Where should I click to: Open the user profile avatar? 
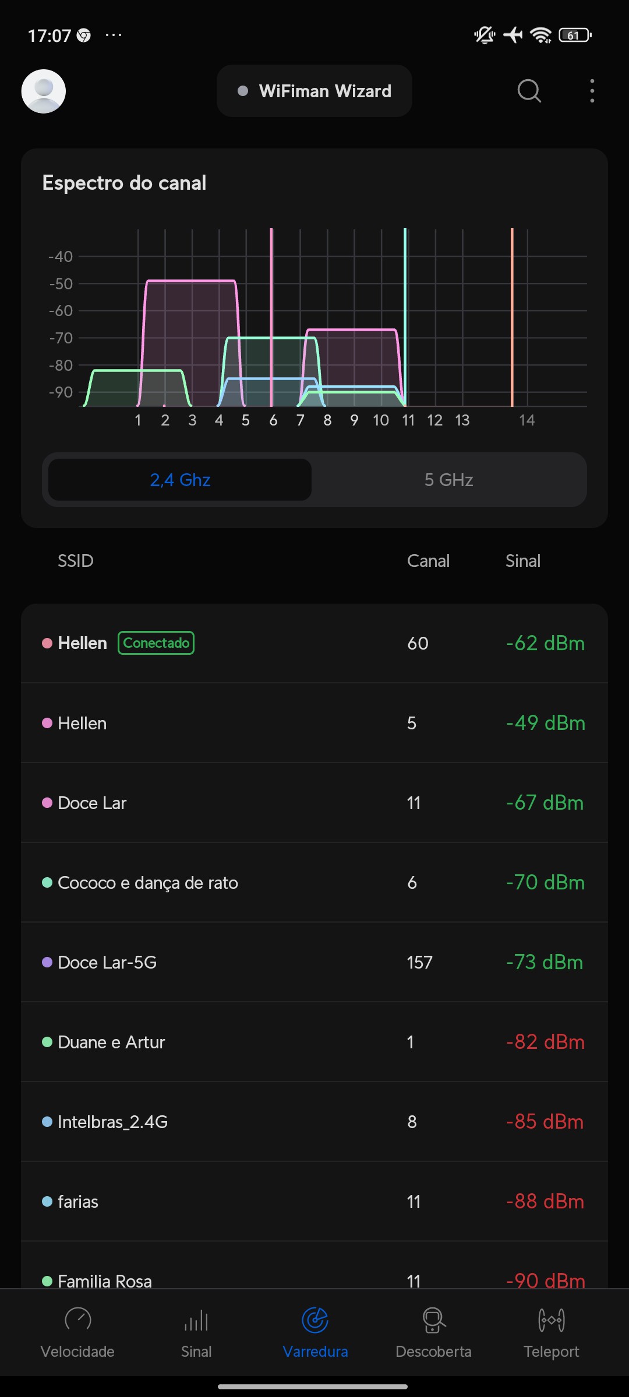44,91
